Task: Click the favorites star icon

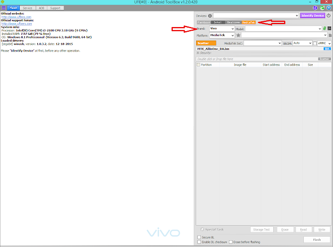Action: (x=238, y=35)
